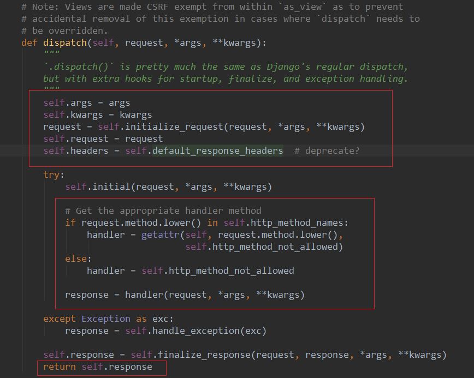Click comment '# Note: Views are made CSRF exempt'

click(x=212, y=7)
